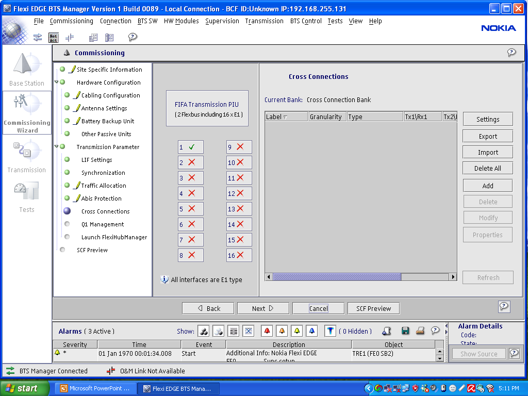Image resolution: width=528 pixels, height=396 pixels.
Task: Switch to the Transmission sidebar view
Action: [x=27, y=157]
